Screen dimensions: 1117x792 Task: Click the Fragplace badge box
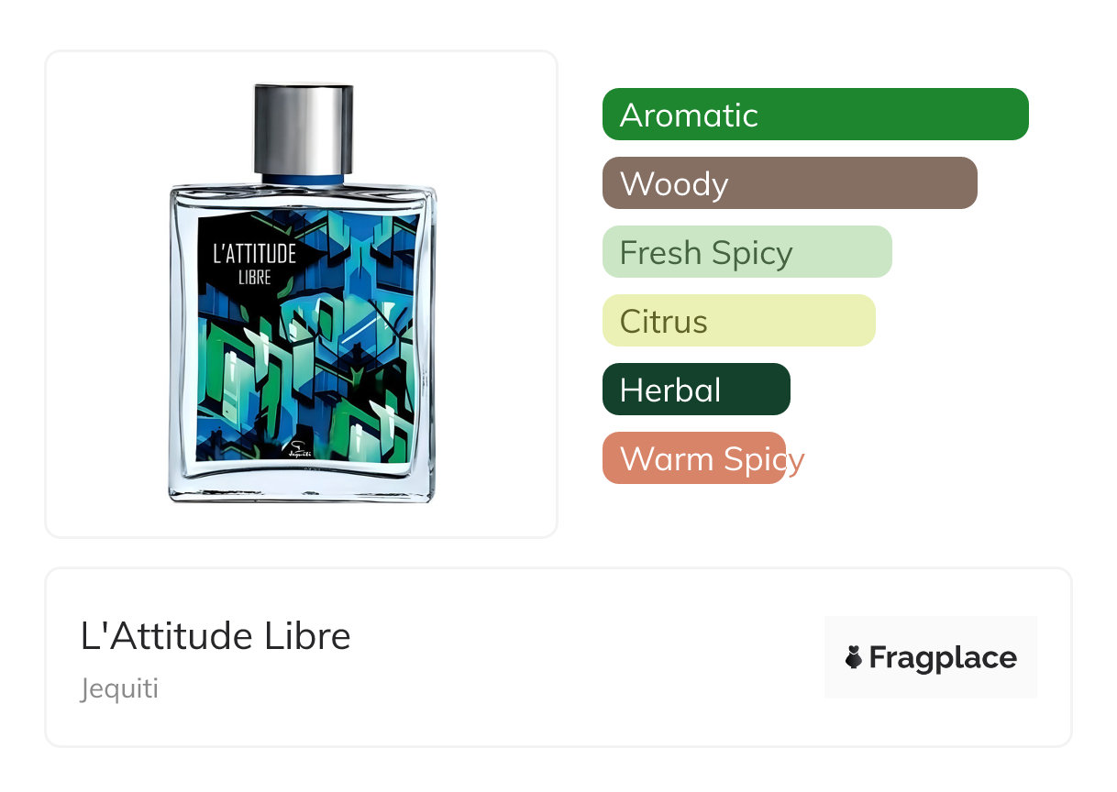(931, 657)
